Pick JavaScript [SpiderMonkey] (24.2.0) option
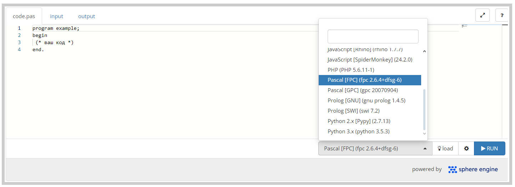This screenshot has height=187, width=515. pos(370,59)
